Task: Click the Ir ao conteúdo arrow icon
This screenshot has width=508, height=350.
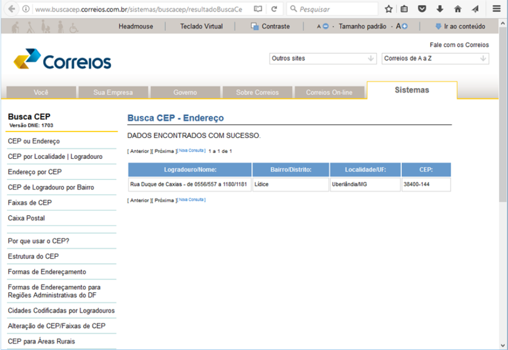Action: coord(438,27)
